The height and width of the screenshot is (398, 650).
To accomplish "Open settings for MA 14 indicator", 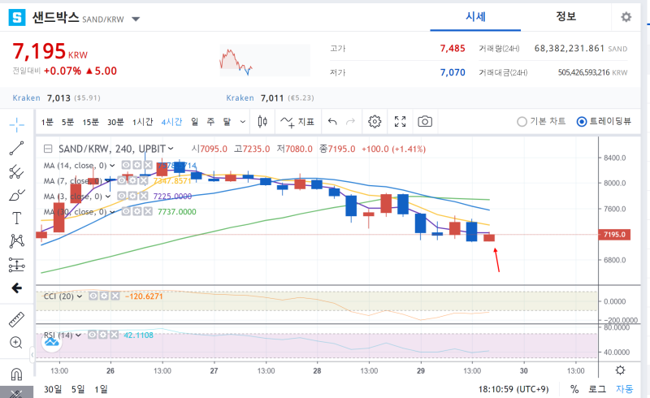I will (136, 165).
